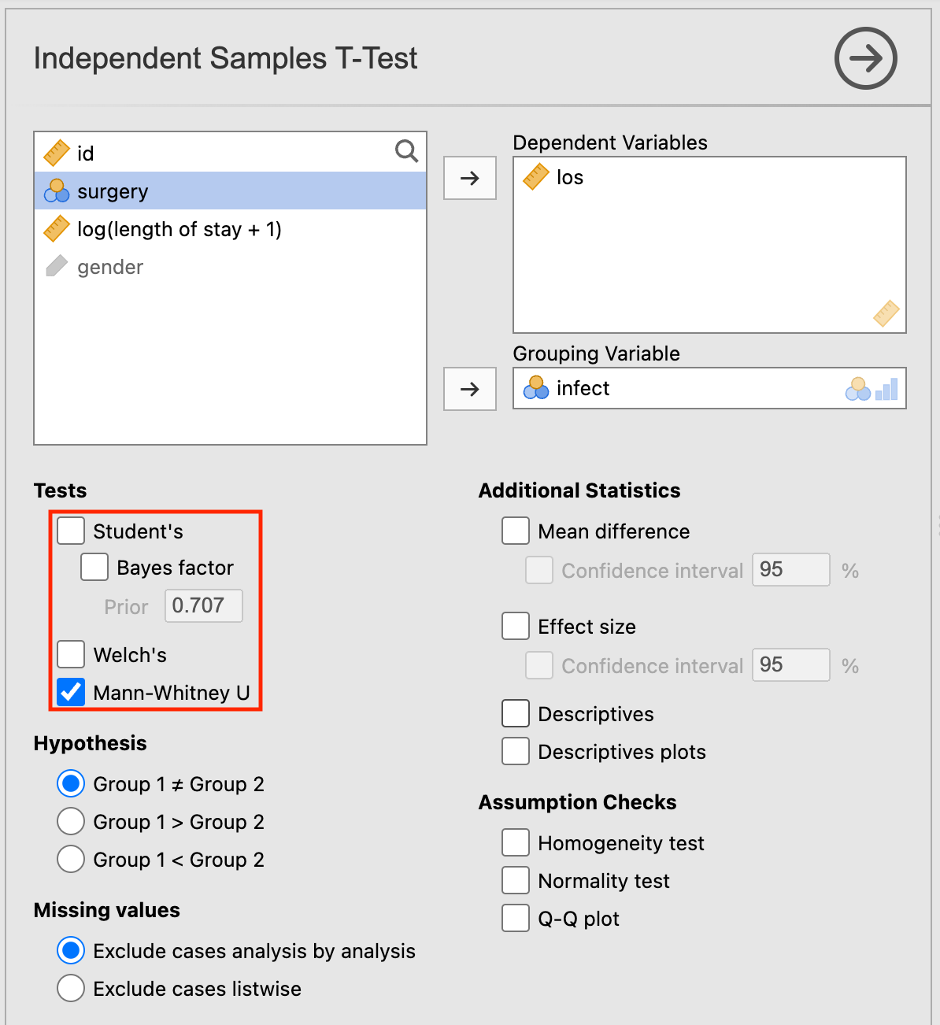The height and width of the screenshot is (1025, 940).
Task: Move variable to Grouping Variable with arrow
Action: [x=470, y=389]
